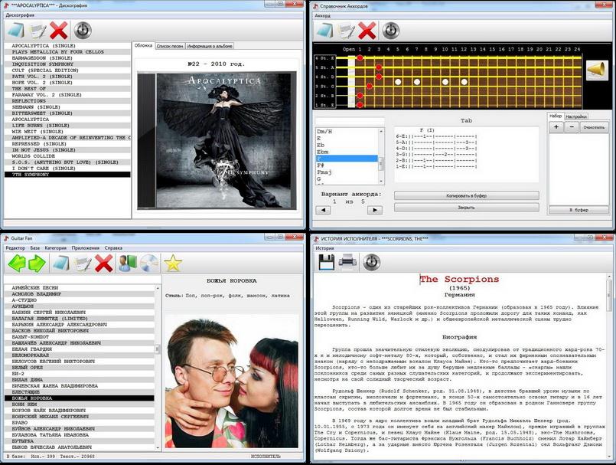
Task: Click the new record icon in Discography window
Action: [16, 31]
